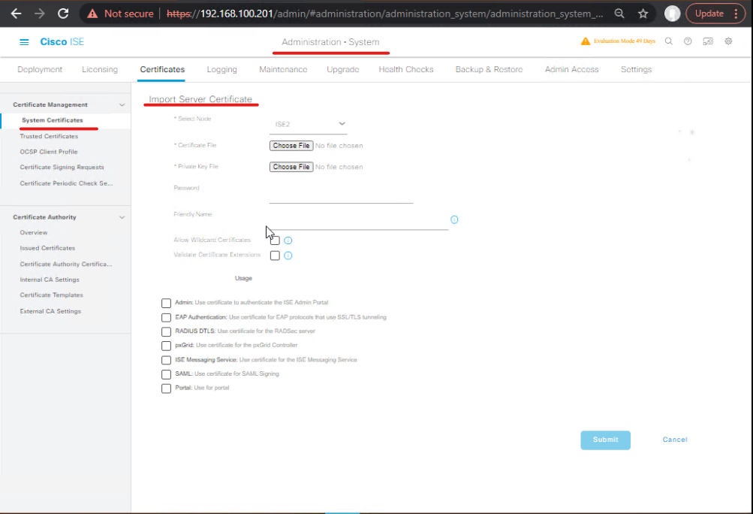
Task: Switch to the Admin Access tab
Action: click(571, 69)
